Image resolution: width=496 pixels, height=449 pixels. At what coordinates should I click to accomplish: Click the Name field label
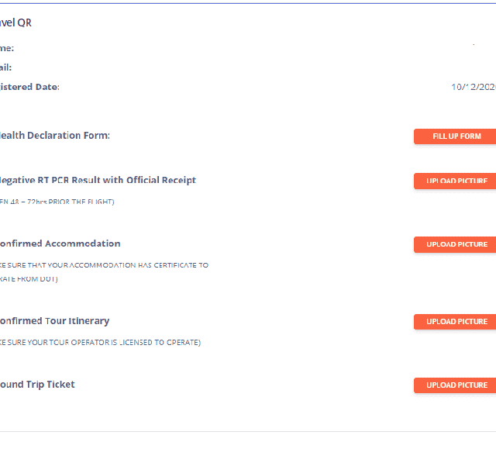[x=7, y=48]
